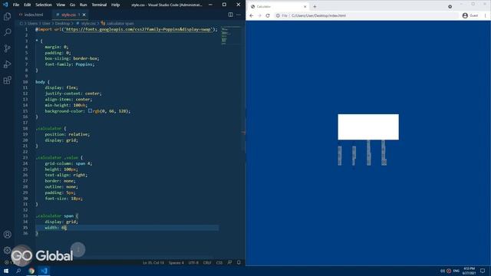Click the Desktop breadcrumb segment
The height and width of the screenshot is (276, 491).
[62, 24]
